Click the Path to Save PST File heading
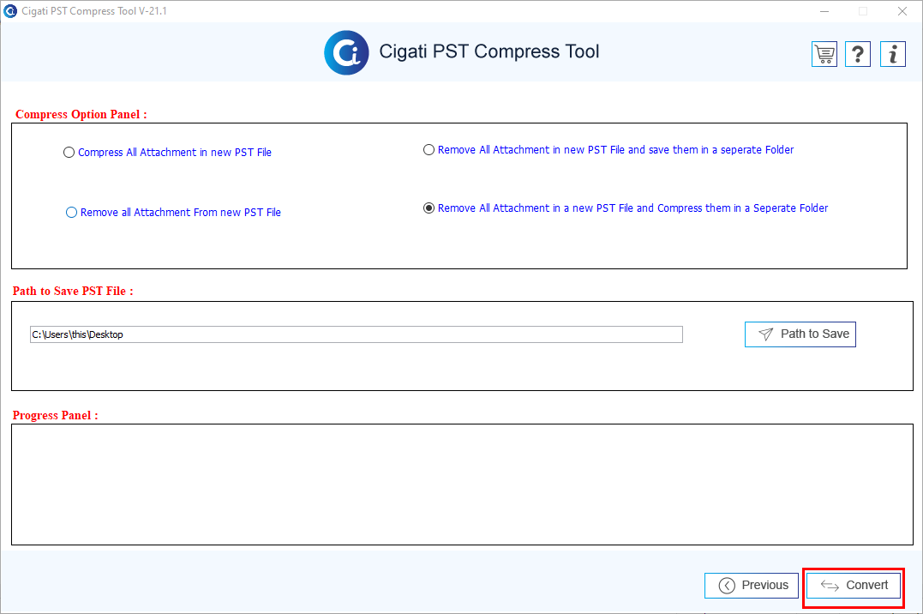 tap(73, 291)
